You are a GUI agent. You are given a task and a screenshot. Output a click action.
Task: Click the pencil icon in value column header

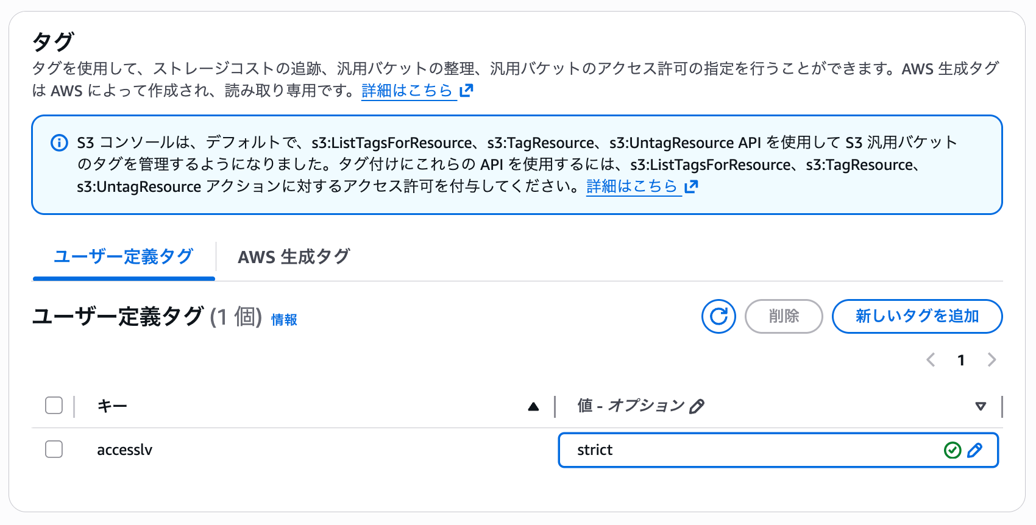(x=697, y=406)
